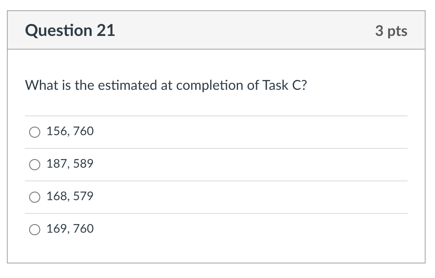Click the Question 21 header title
The height and width of the screenshot is (278, 435).
click(x=70, y=30)
